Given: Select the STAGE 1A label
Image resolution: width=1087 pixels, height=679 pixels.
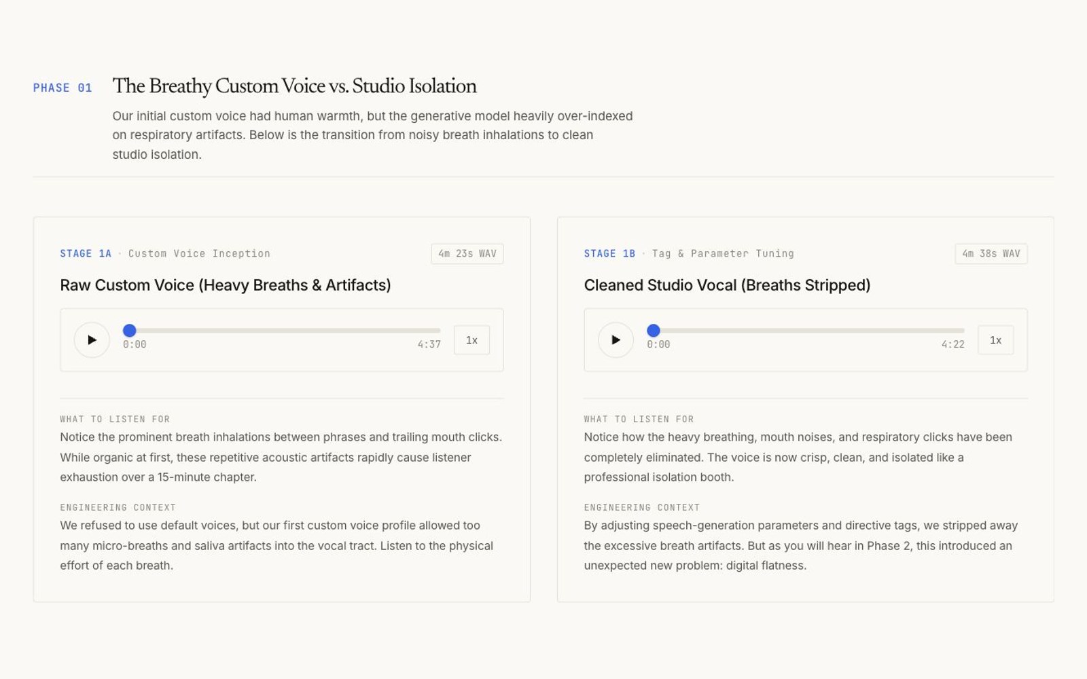Looking at the screenshot, I should 86,254.
